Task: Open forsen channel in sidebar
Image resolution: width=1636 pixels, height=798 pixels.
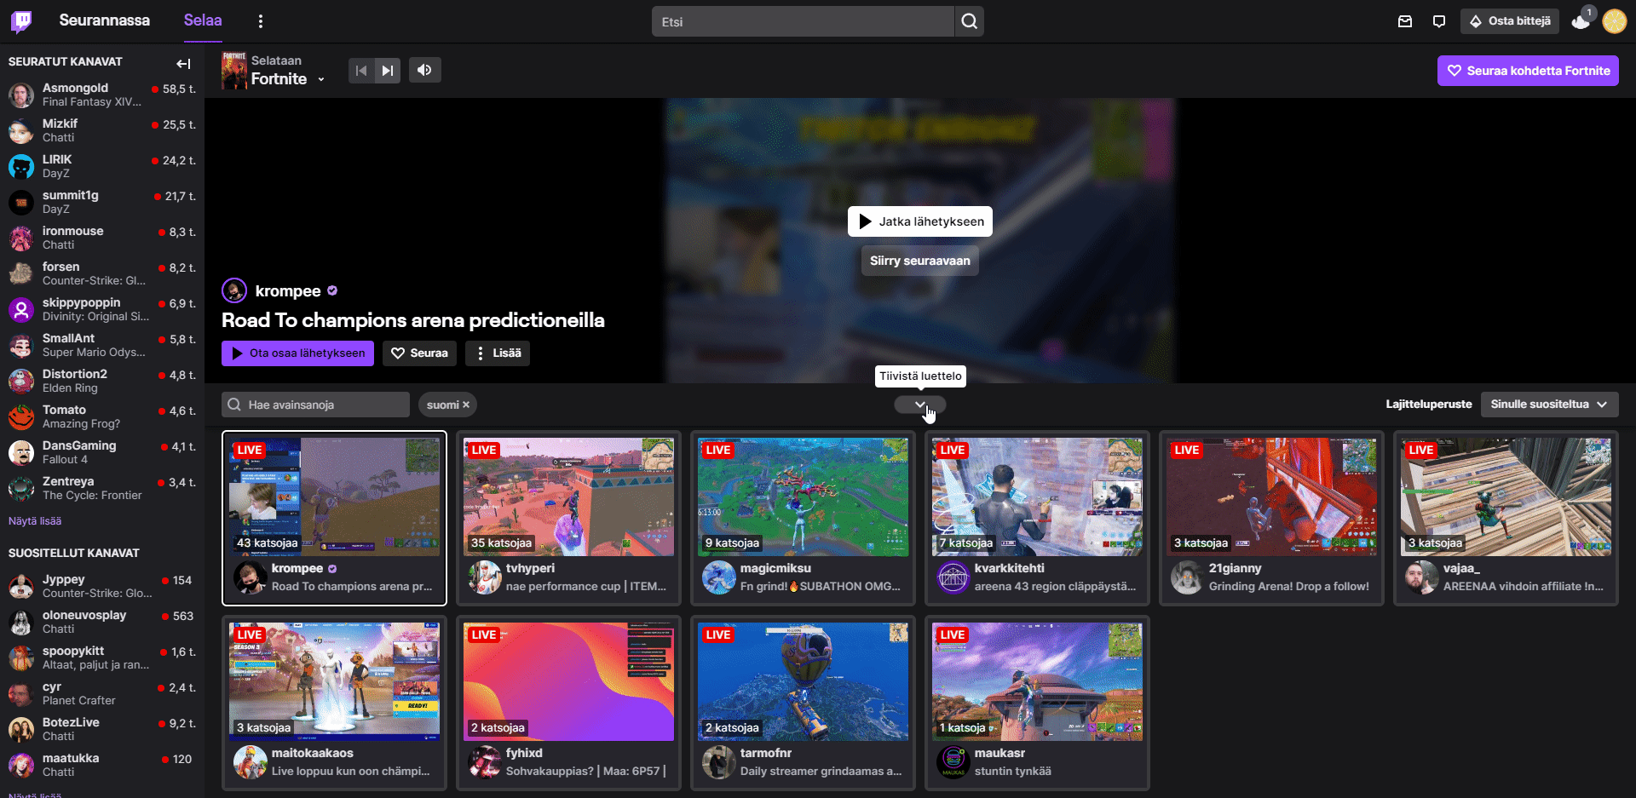Action: click(102, 273)
